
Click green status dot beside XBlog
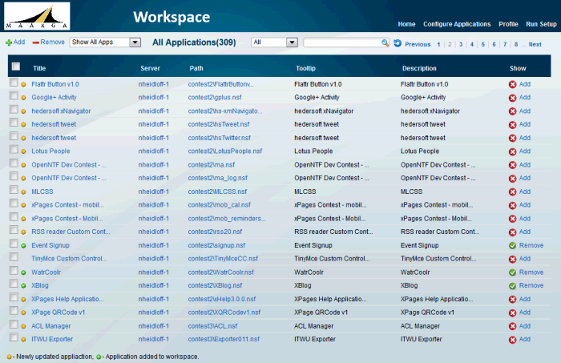click(x=23, y=286)
